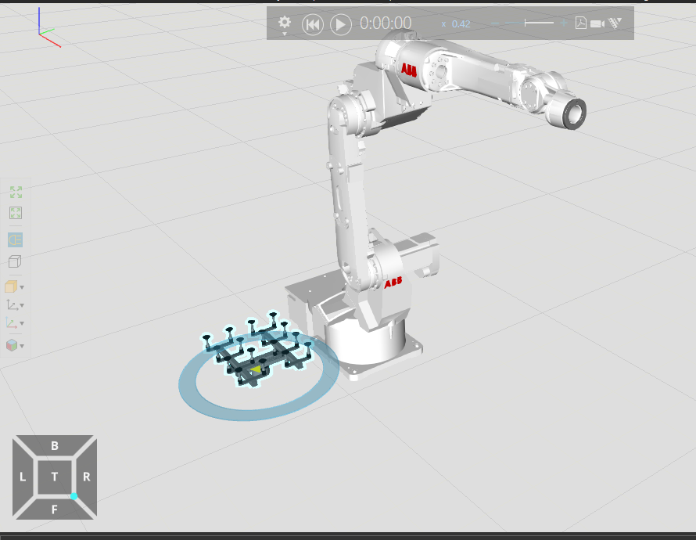Click the gray axes frame icon

click(x=12, y=305)
